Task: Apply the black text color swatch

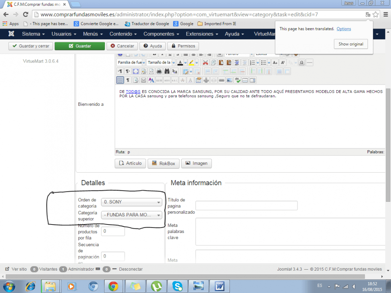Action: [x=180, y=63]
